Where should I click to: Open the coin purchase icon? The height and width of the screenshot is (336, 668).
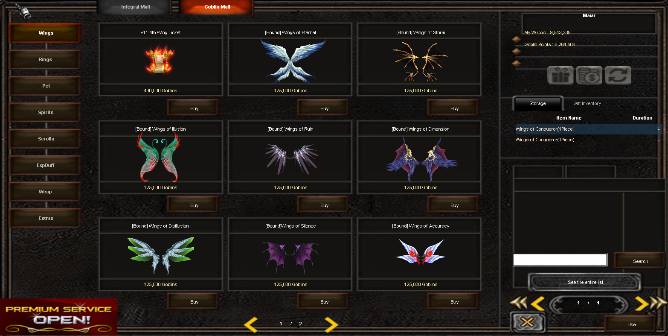589,76
